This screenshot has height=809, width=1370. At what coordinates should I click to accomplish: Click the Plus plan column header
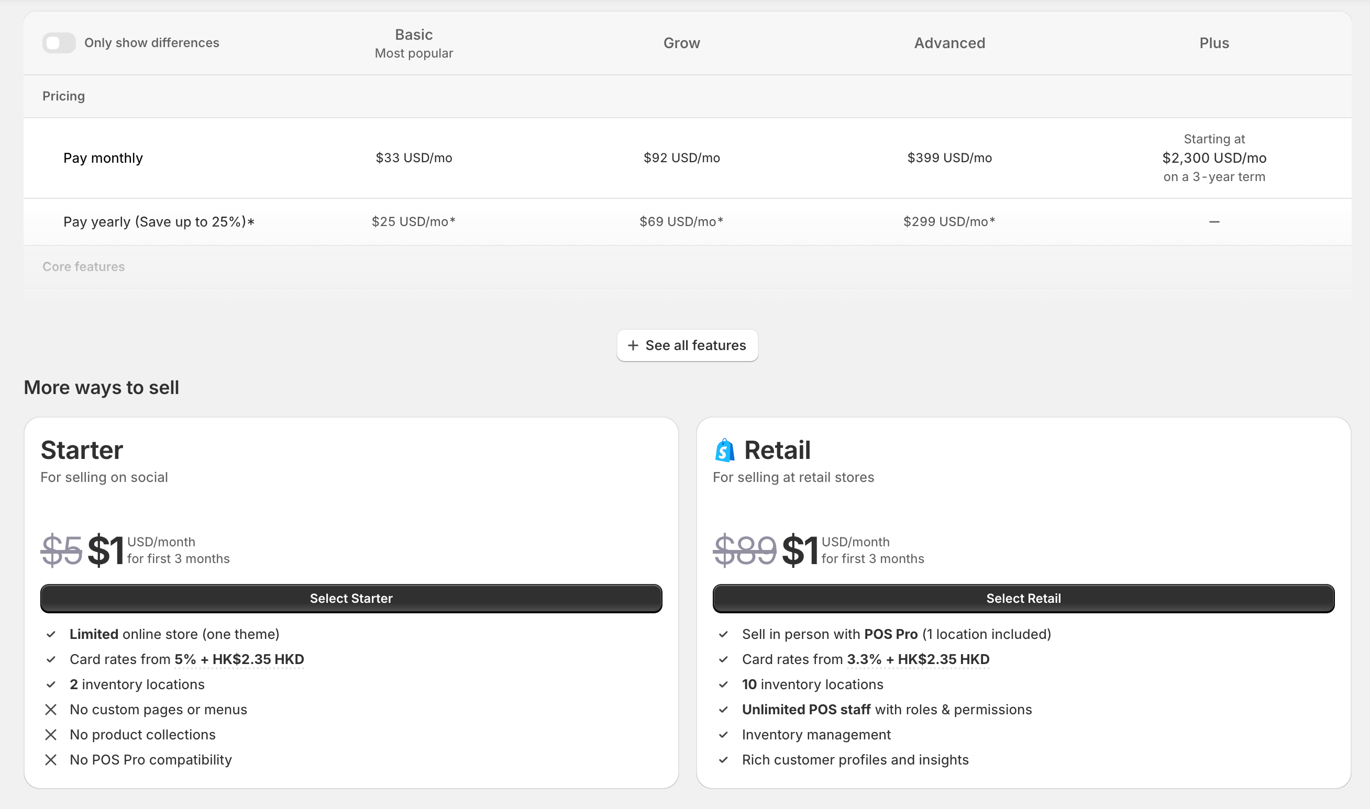1214,43
